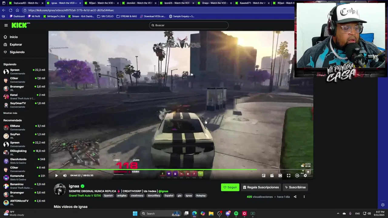Image resolution: width=388 pixels, height=218 pixels.
Task: Open File Explorer from taskbar
Action: point(211,213)
